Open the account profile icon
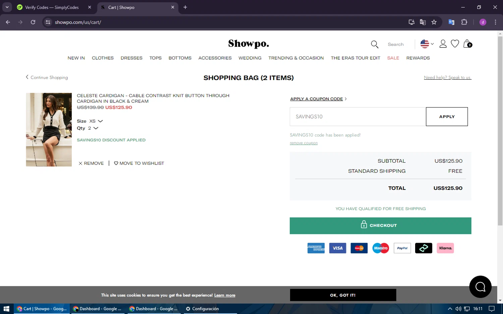 click(443, 44)
